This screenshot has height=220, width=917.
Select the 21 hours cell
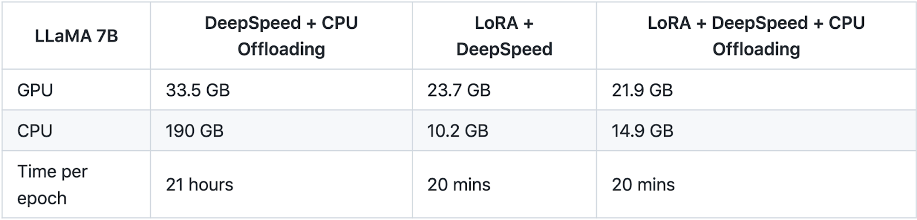pyautogui.click(x=199, y=185)
